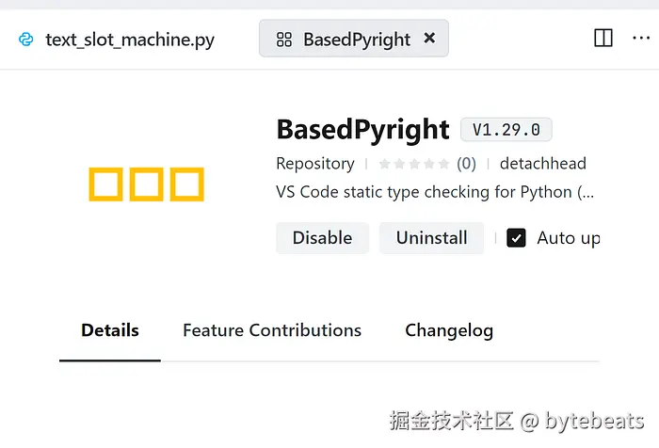Disable the BasedPyright extension
This screenshot has height=448, width=659.
(x=322, y=238)
